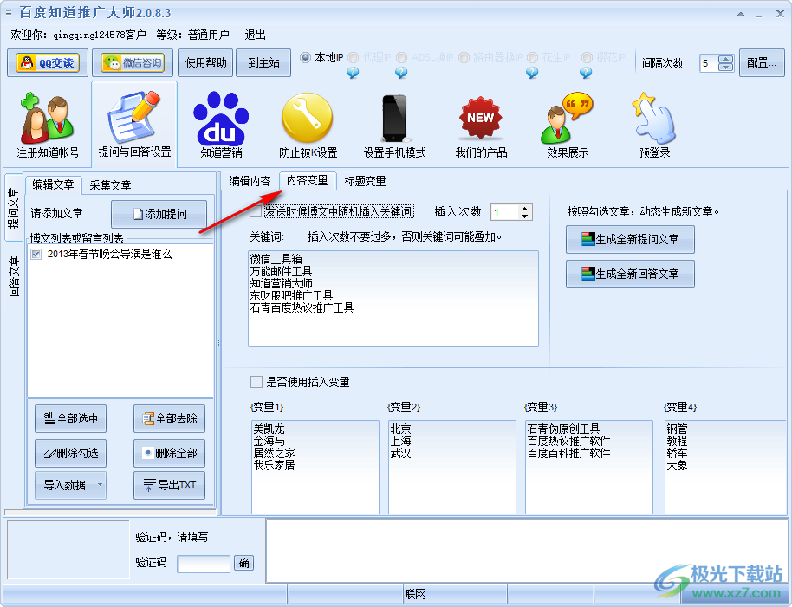This screenshot has height=607, width=792.
Task: Open 我们的产品 NEW badge icon
Action: click(481, 126)
